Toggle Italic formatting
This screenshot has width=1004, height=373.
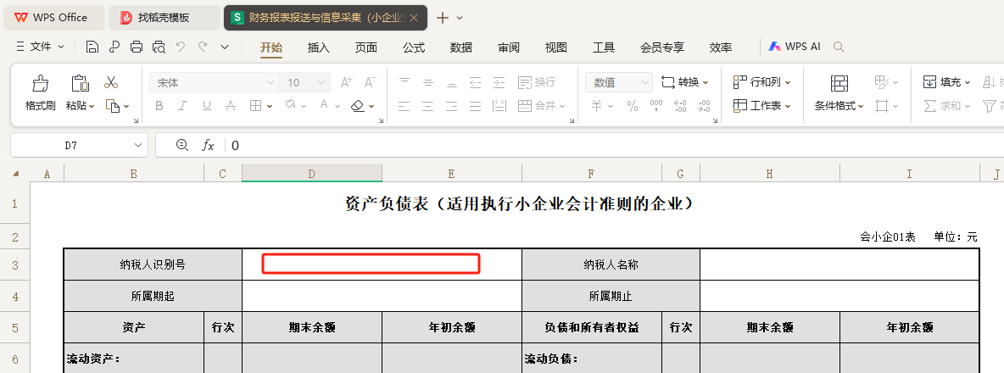[182, 106]
